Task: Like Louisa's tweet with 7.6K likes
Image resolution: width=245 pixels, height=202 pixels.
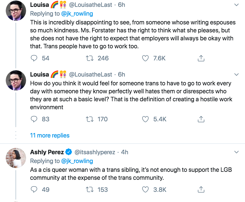Action: click(x=145, y=58)
